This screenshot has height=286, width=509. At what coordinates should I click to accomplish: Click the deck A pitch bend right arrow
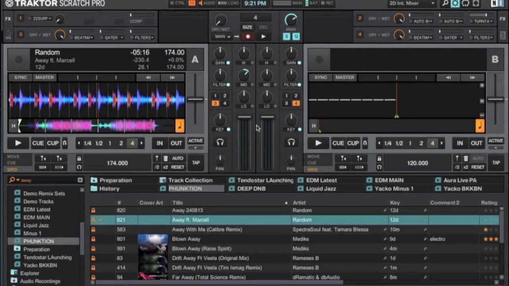tap(172, 77)
